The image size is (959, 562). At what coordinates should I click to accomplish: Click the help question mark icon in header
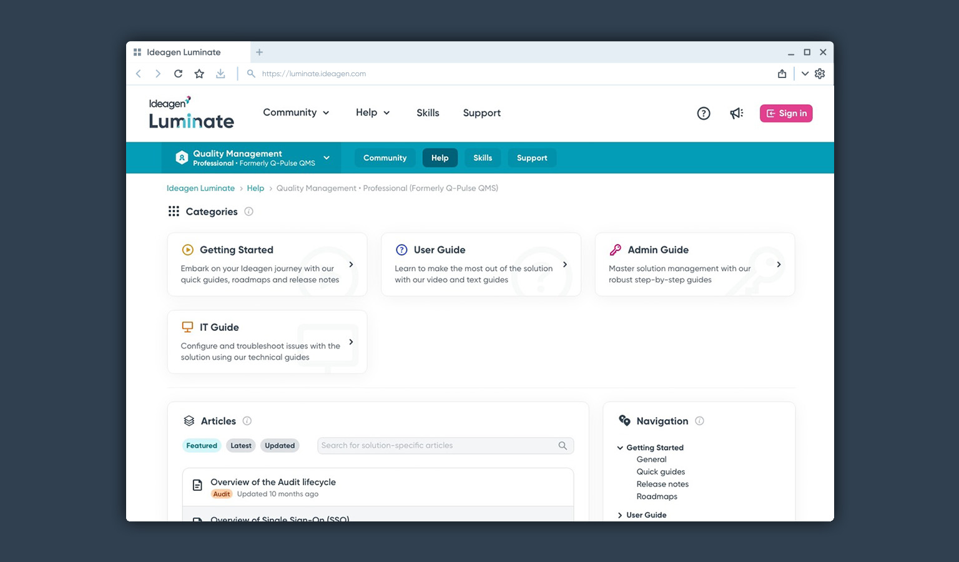(x=703, y=113)
